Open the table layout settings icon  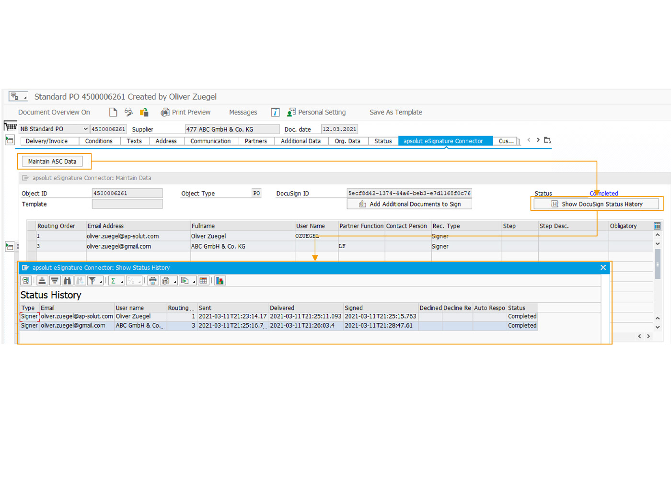(203, 280)
